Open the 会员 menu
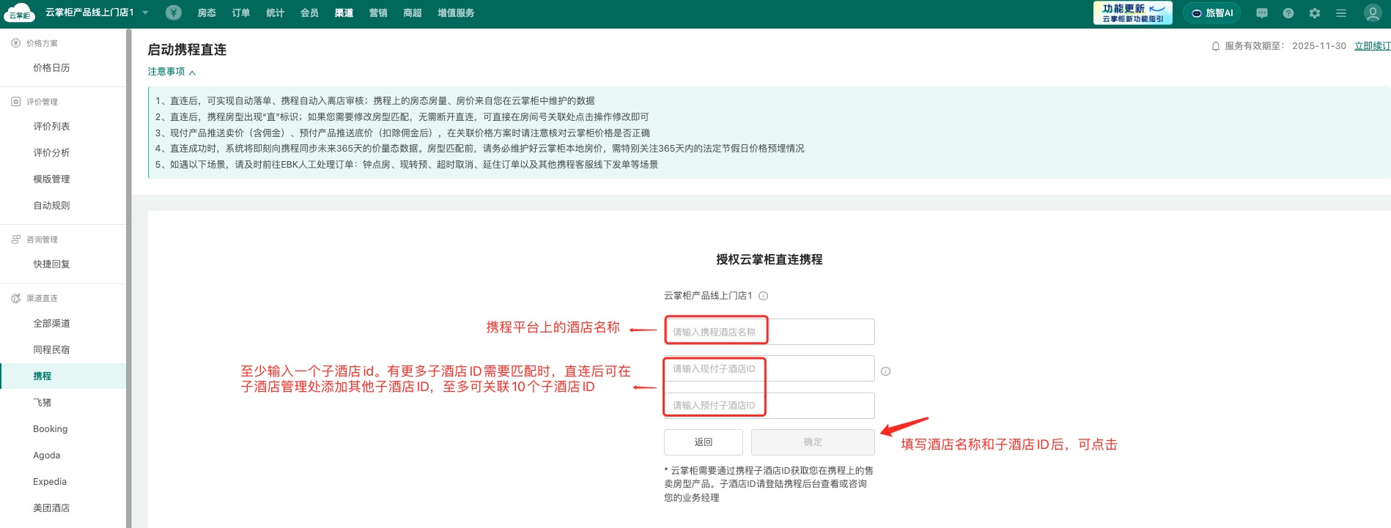The image size is (1391, 528). pyautogui.click(x=309, y=13)
